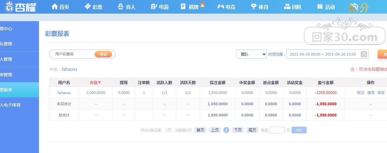Select 电游 in the top navigation
Image resolution: width=387 pixels, height=153 pixels.
[x=163, y=7]
